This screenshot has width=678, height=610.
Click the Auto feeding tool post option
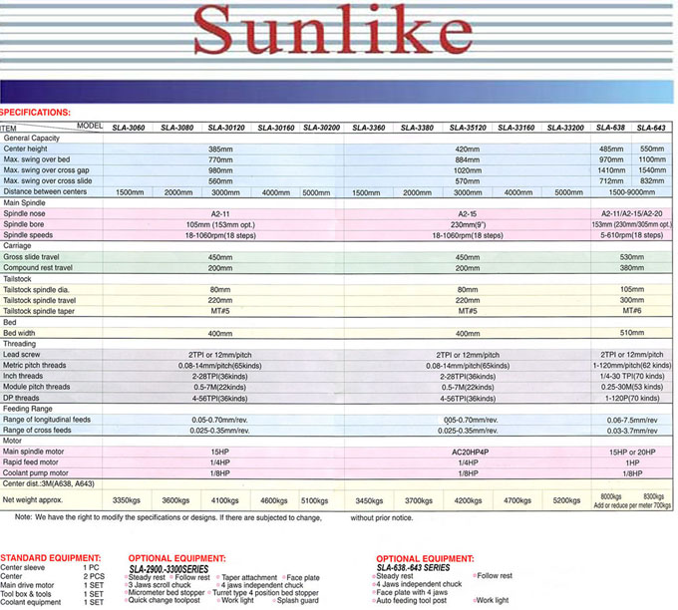[x=411, y=600]
